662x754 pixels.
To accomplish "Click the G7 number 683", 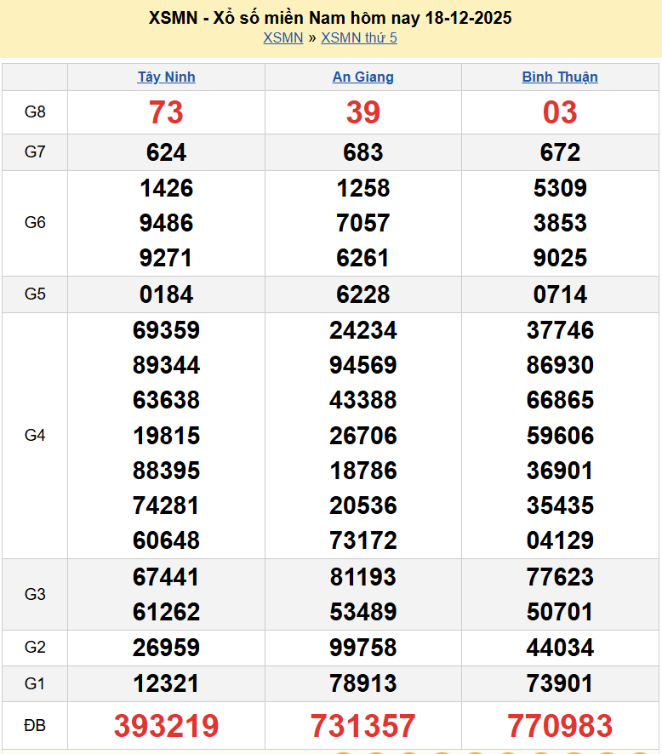I will pyautogui.click(x=362, y=152).
